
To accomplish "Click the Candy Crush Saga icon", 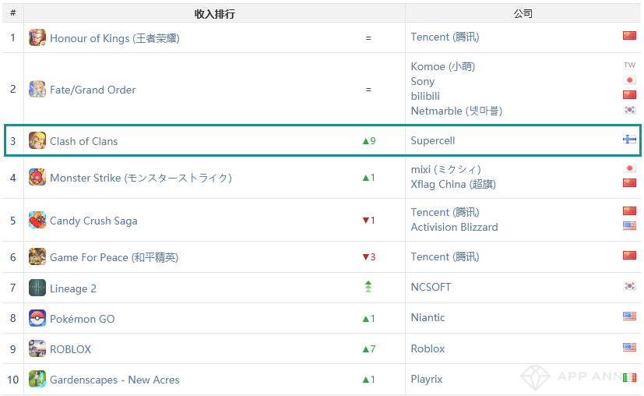I will (37, 221).
